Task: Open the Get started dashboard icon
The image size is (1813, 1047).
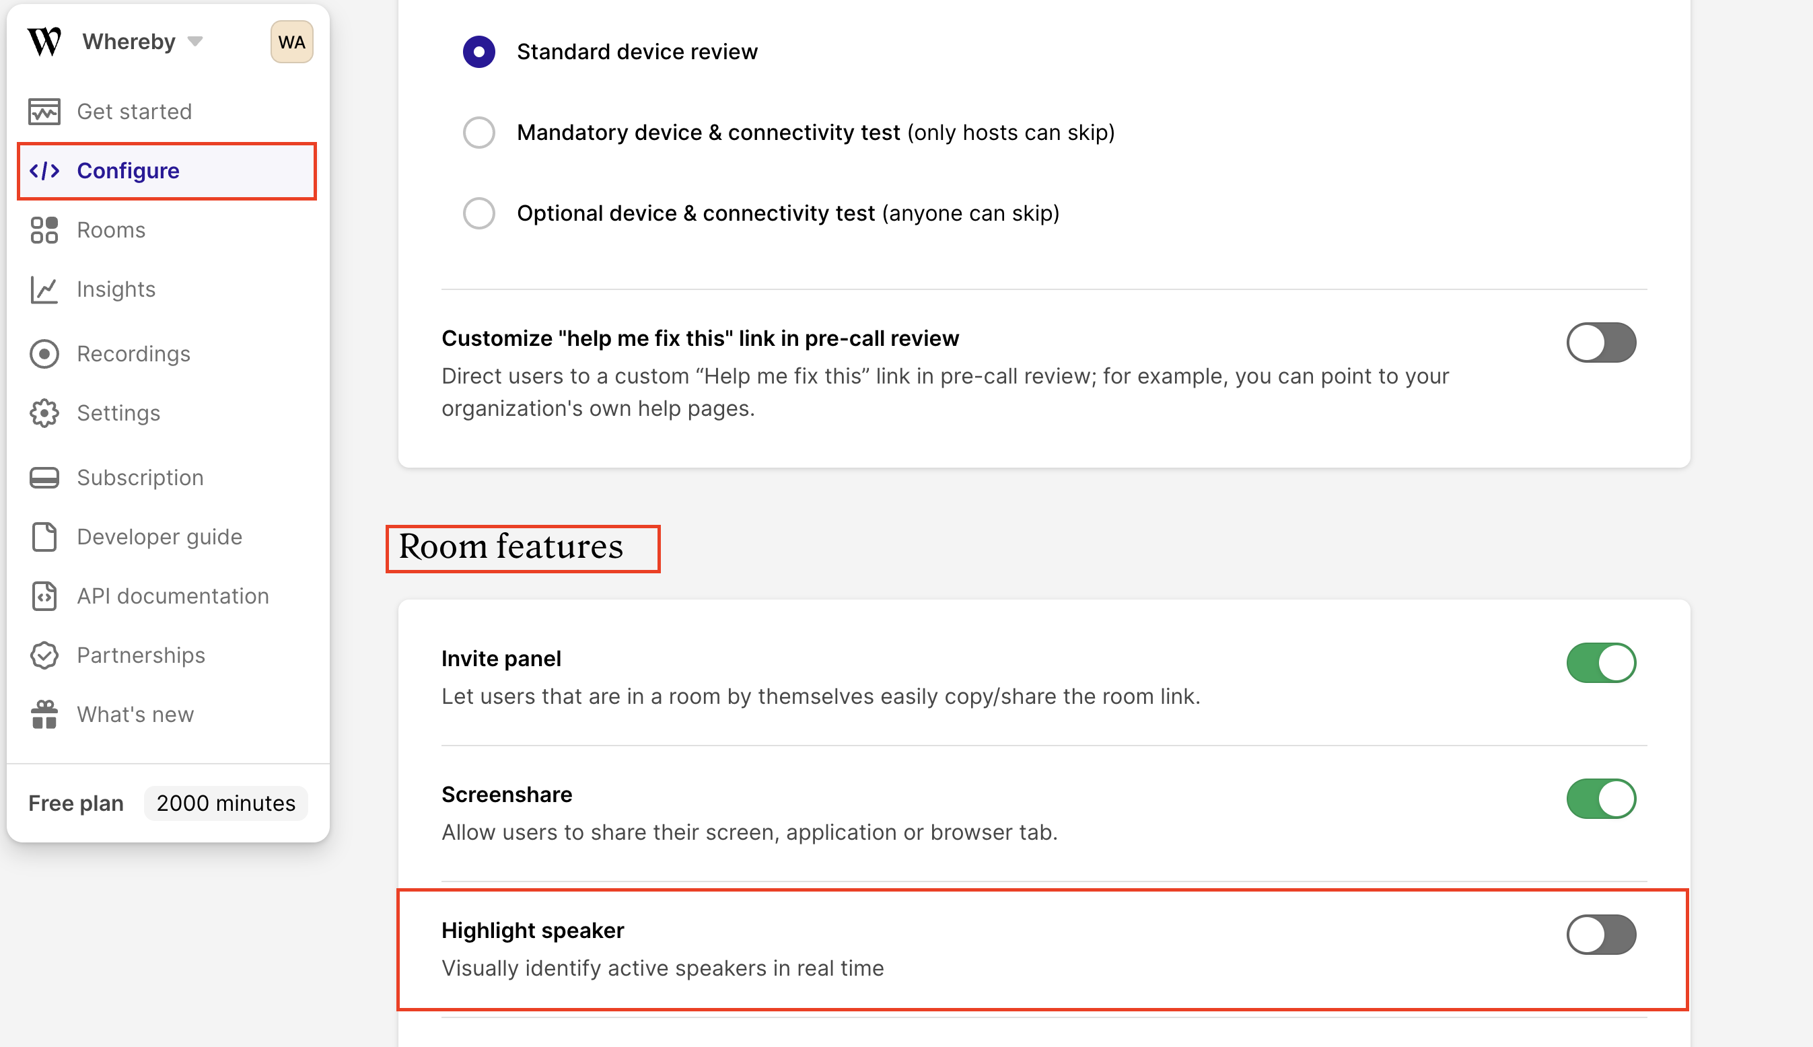Action: (44, 112)
